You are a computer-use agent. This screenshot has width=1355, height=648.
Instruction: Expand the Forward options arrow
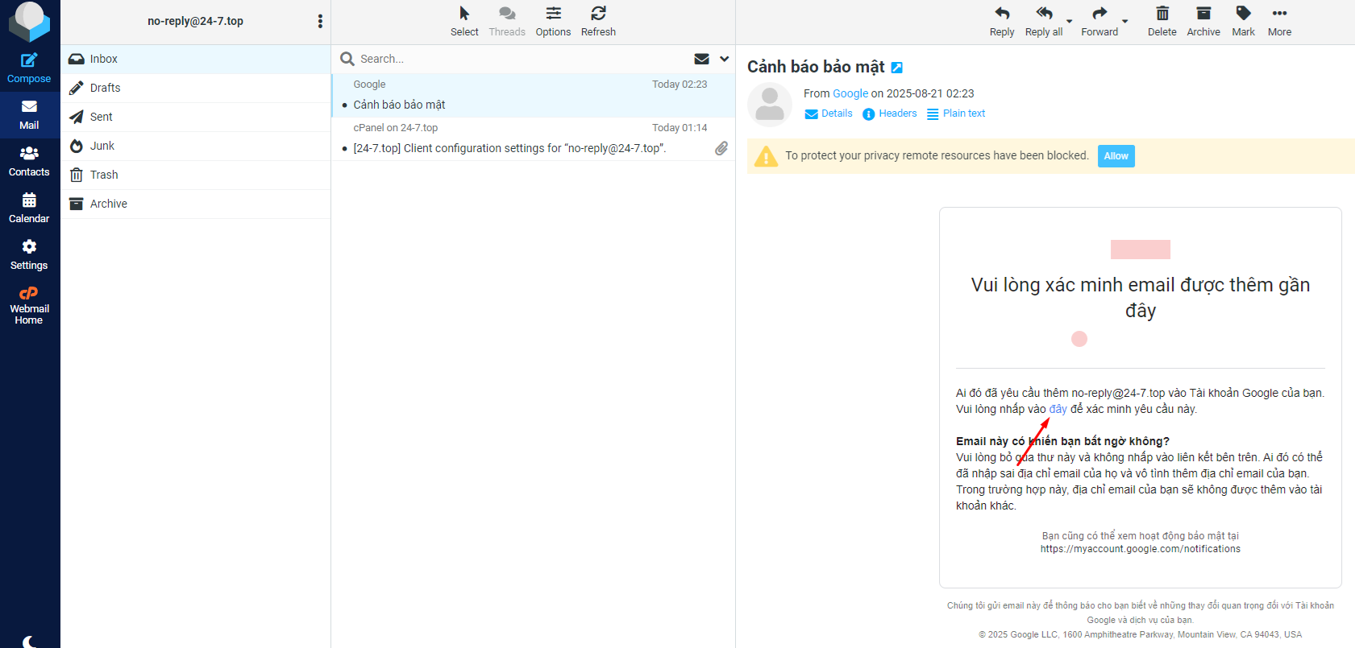(x=1125, y=22)
